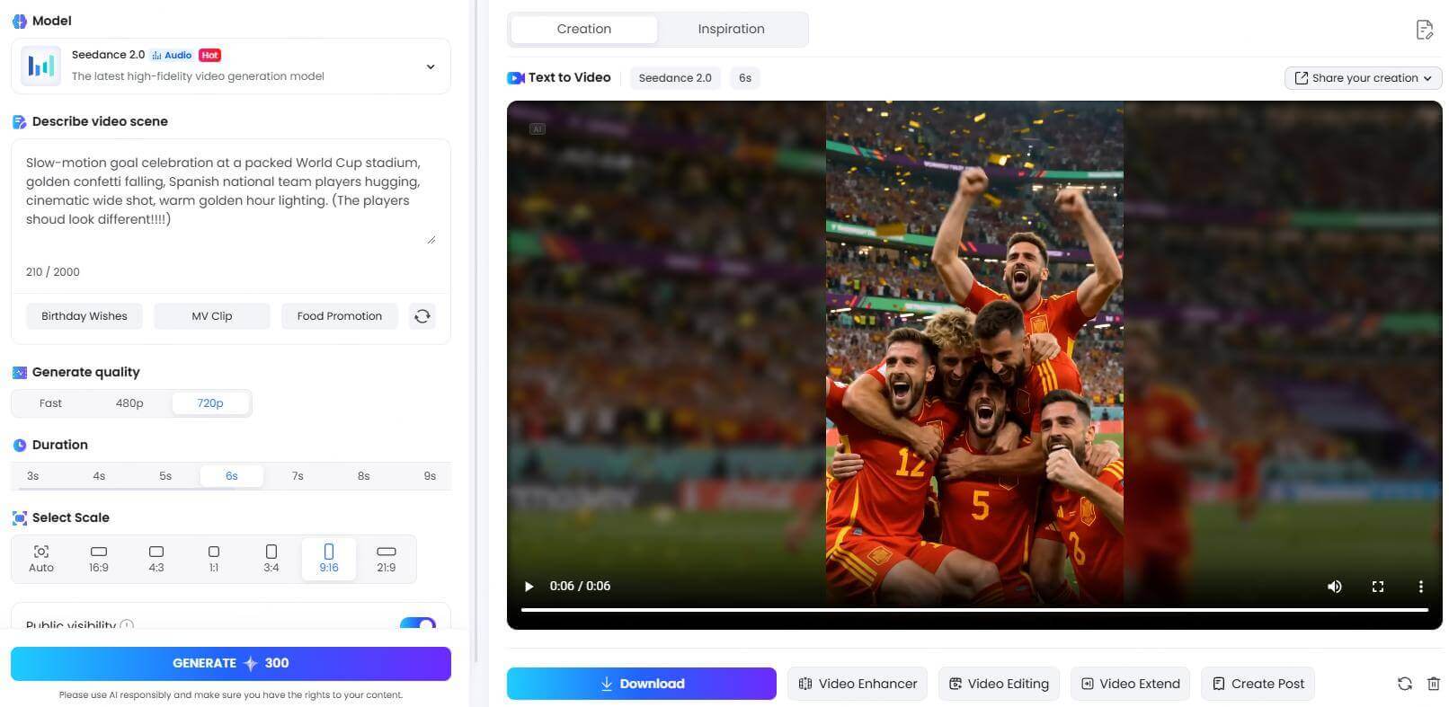Select 16:9 aspect ratio

coord(99,559)
